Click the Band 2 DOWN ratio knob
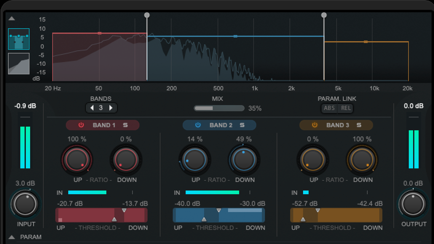 244,159
